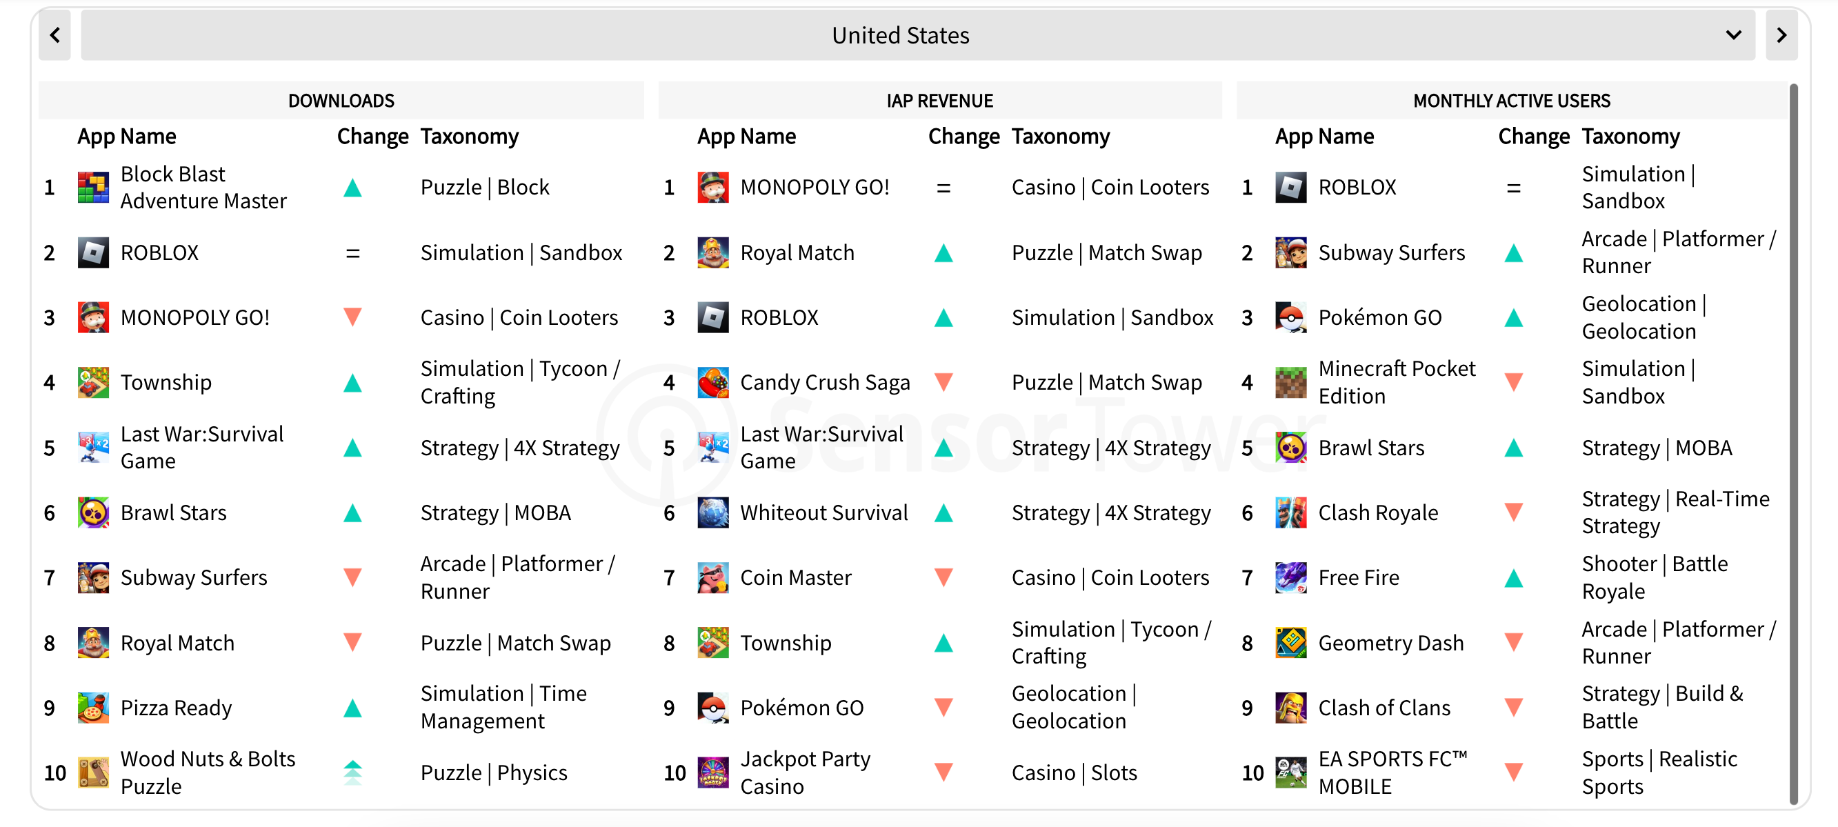Click the Clash of Clans app icon

[1291, 708]
